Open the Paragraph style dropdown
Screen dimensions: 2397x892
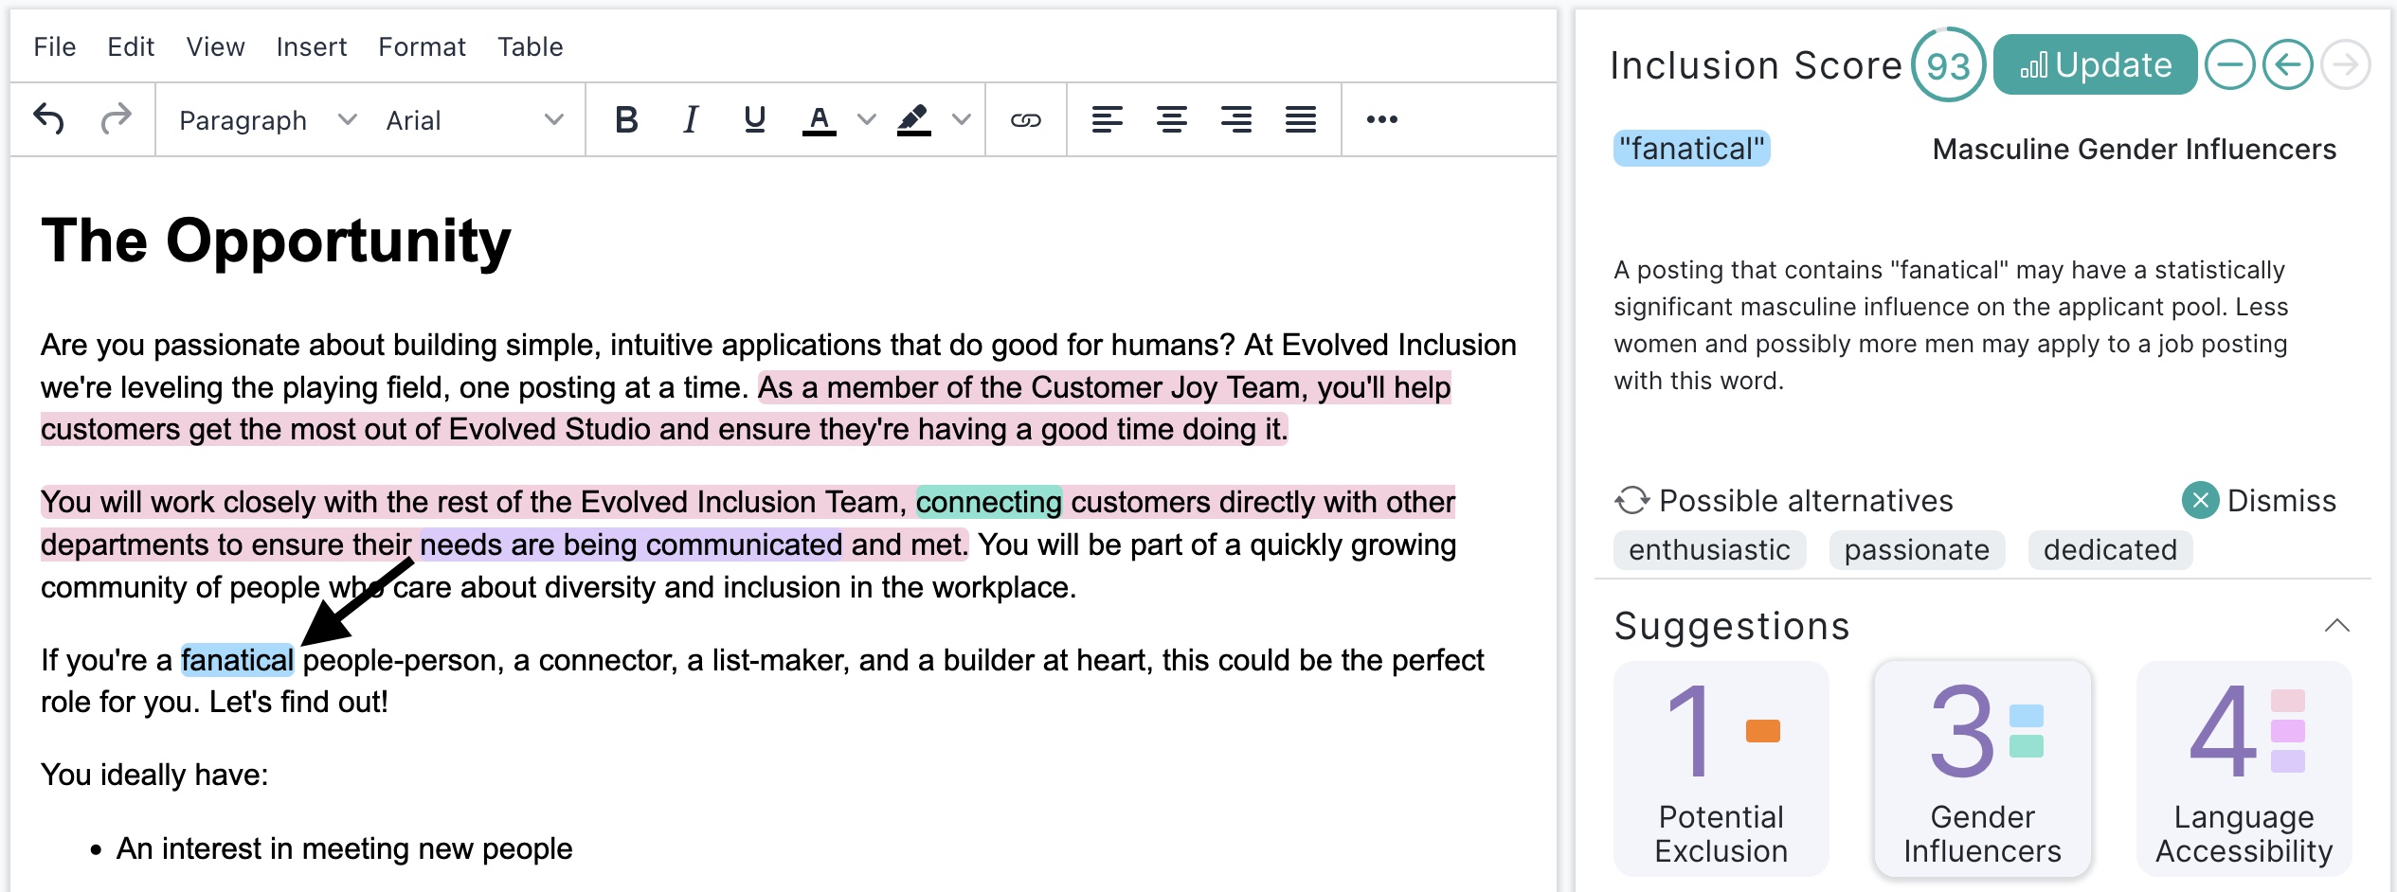267,120
